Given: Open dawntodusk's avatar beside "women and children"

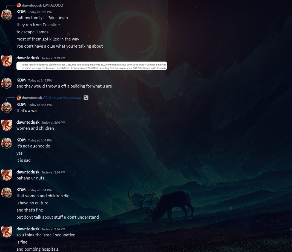Looking at the screenshot, I should pos(7,125).
